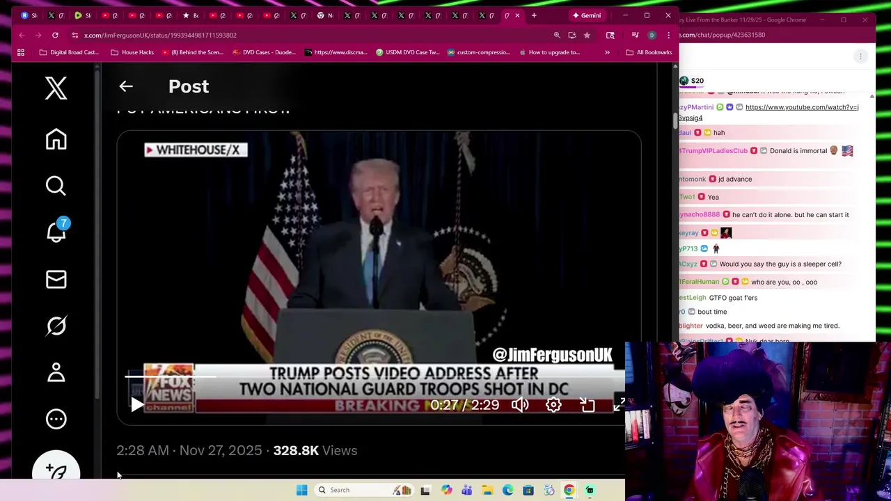Play the Trump video
The height and width of the screenshot is (501, 891).
[137, 404]
